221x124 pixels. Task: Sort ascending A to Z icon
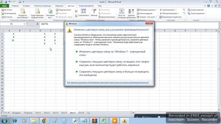pos(76,11)
